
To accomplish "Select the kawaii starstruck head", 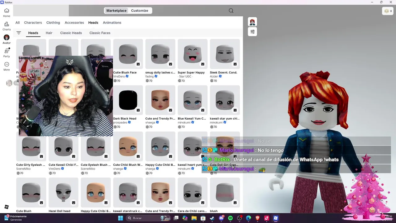I will 128,193.
